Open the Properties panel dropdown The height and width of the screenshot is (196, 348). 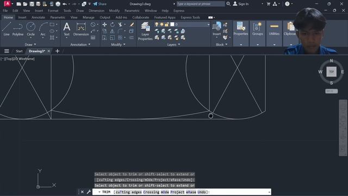(x=241, y=45)
